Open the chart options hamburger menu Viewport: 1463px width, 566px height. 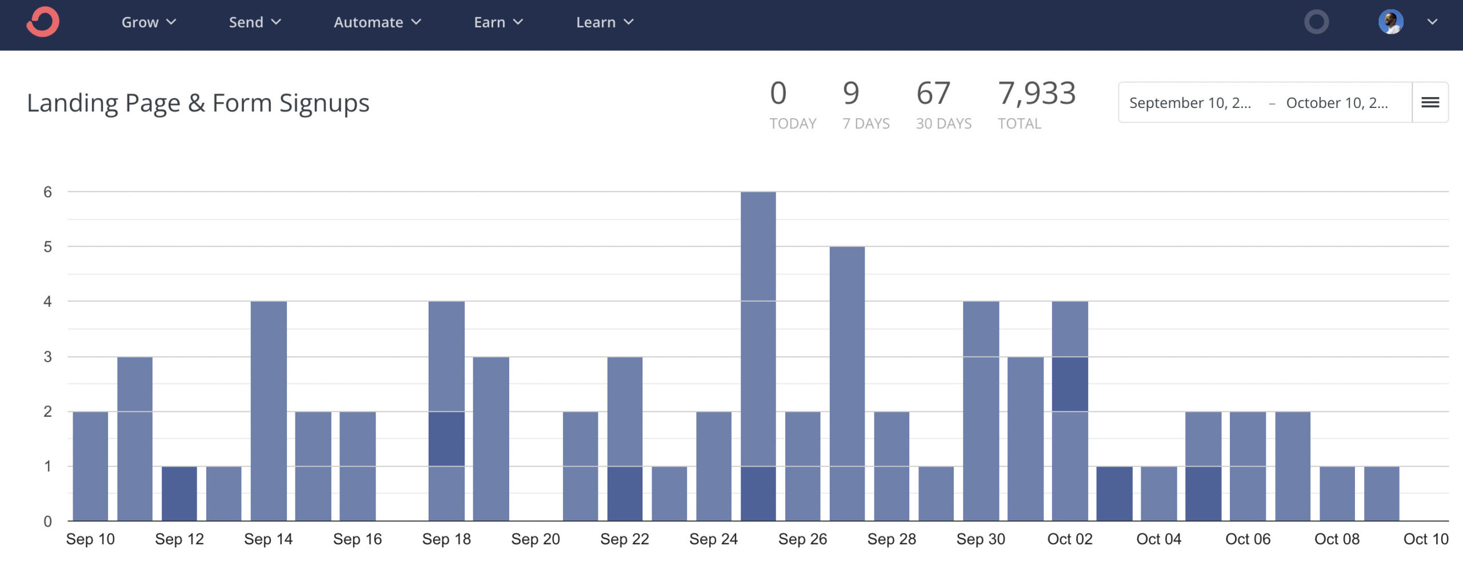click(x=1431, y=102)
